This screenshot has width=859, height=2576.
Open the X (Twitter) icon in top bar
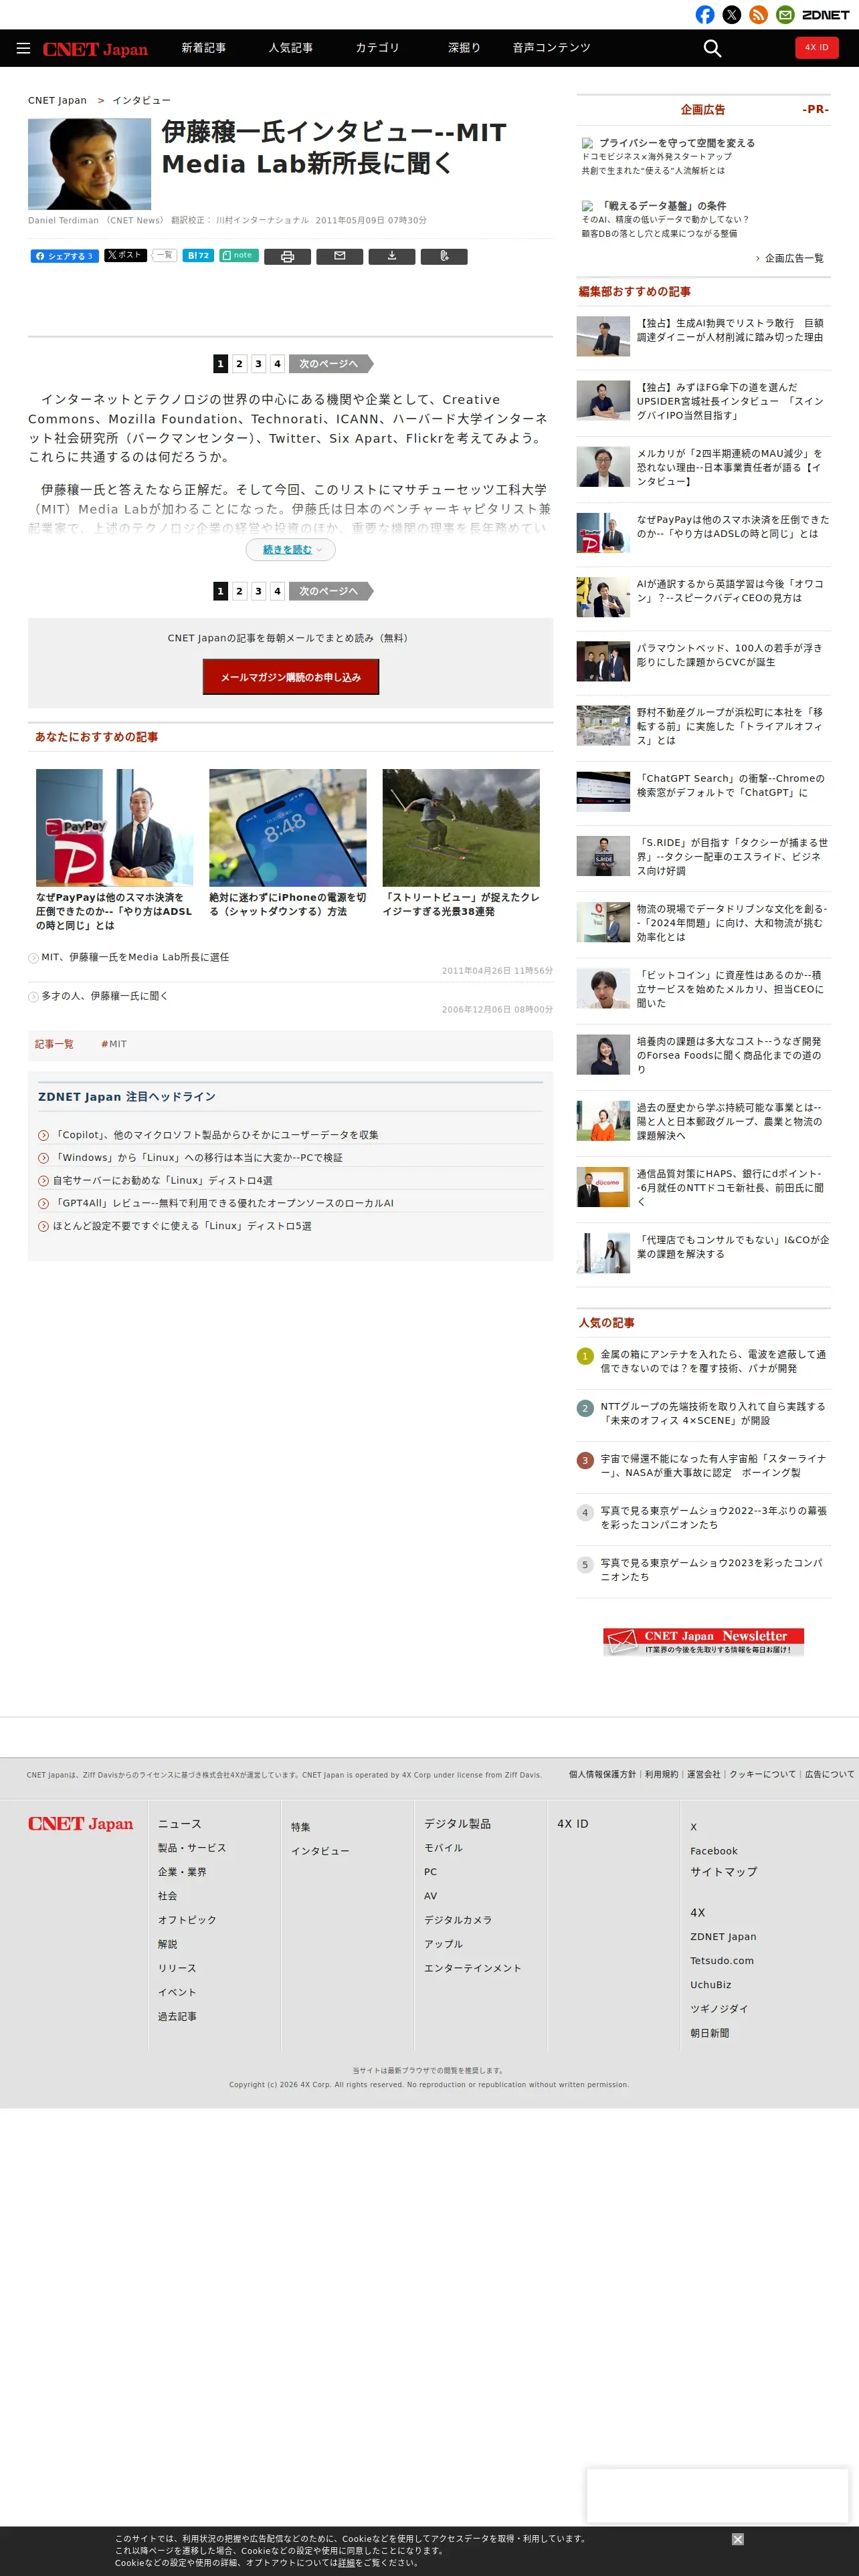732,15
